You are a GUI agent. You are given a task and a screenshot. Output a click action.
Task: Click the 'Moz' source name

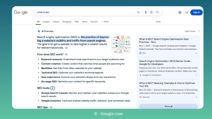click(x=144, y=53)
